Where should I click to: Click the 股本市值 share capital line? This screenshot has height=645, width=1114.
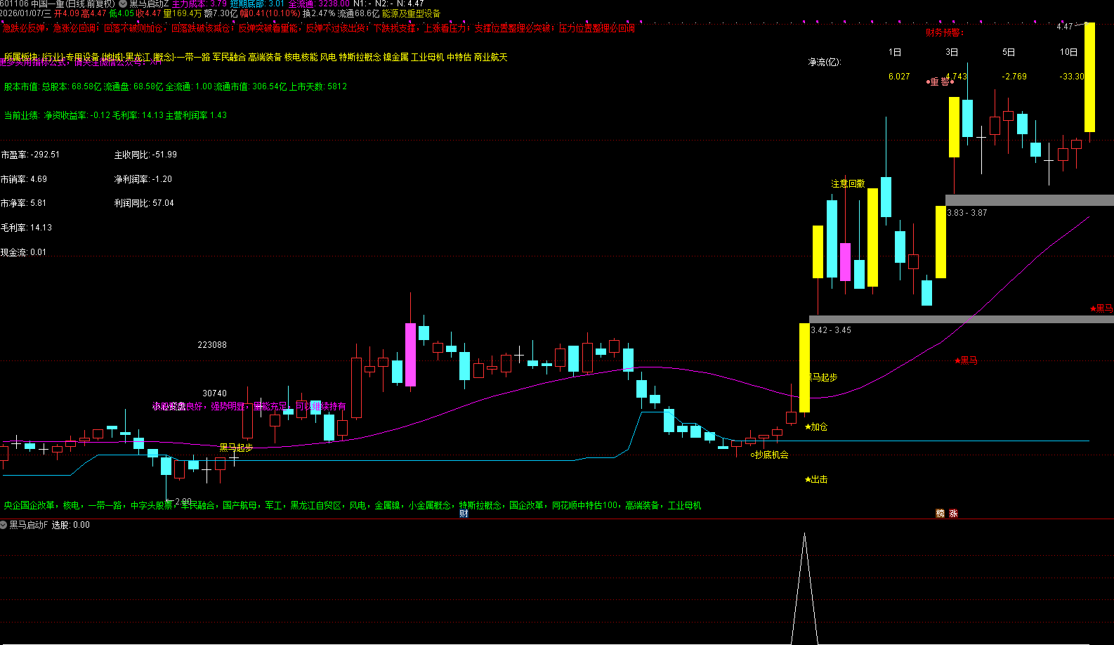pyautogui.click(x=176, y=86)
